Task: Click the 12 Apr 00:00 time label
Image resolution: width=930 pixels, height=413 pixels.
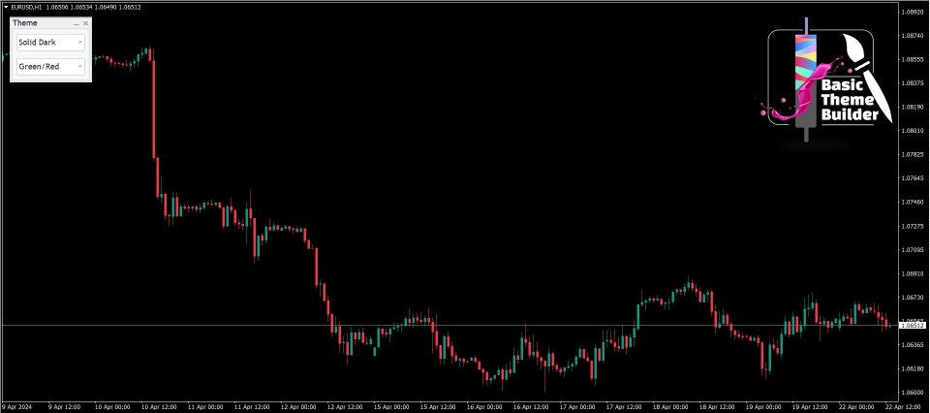Action: pos(298,407)
